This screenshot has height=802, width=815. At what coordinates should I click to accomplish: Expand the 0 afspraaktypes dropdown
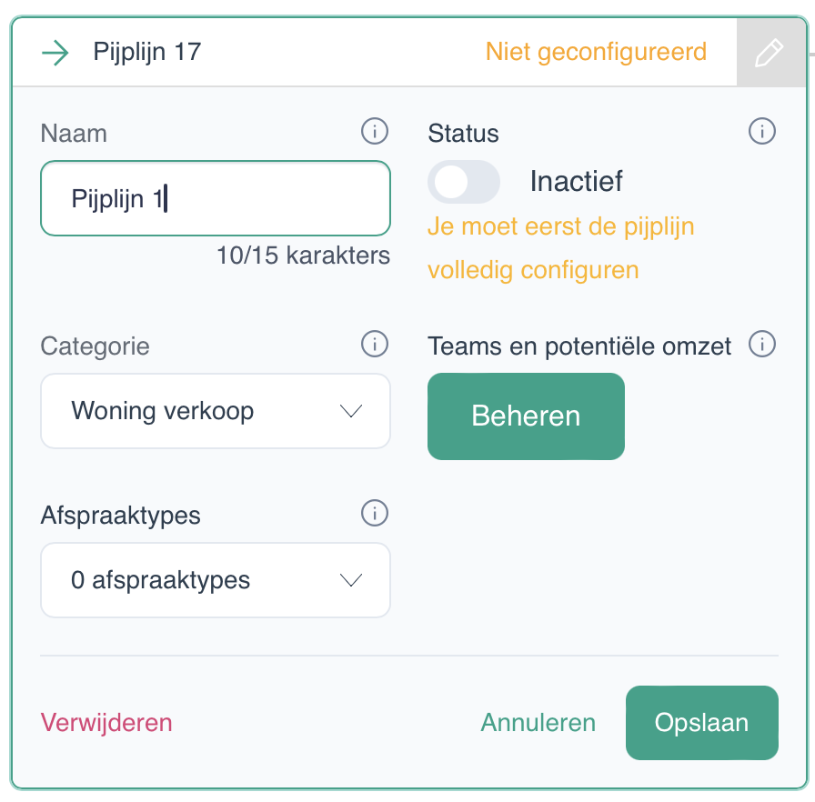coord(216,580)
